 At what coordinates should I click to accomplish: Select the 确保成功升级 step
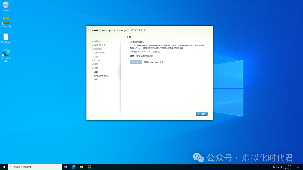pos(100,45)
